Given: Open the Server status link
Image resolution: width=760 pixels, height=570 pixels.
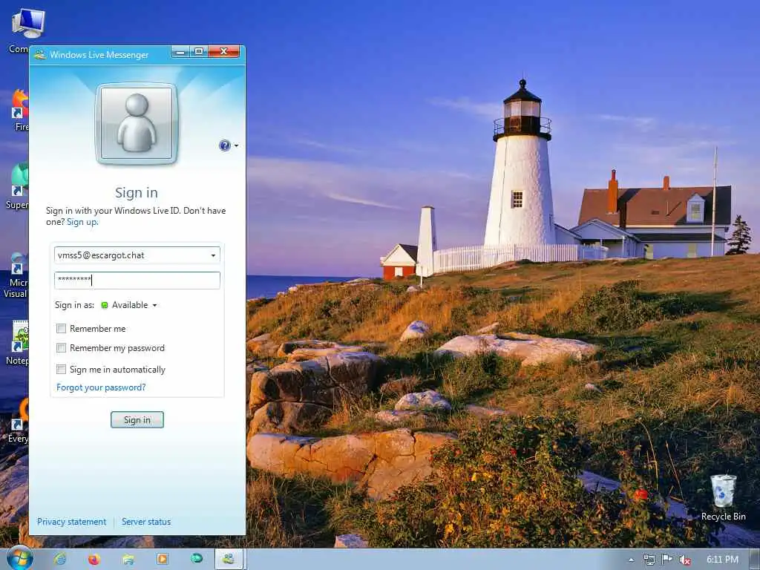Looking at the screenshot, I should click(x=146, y=522).
